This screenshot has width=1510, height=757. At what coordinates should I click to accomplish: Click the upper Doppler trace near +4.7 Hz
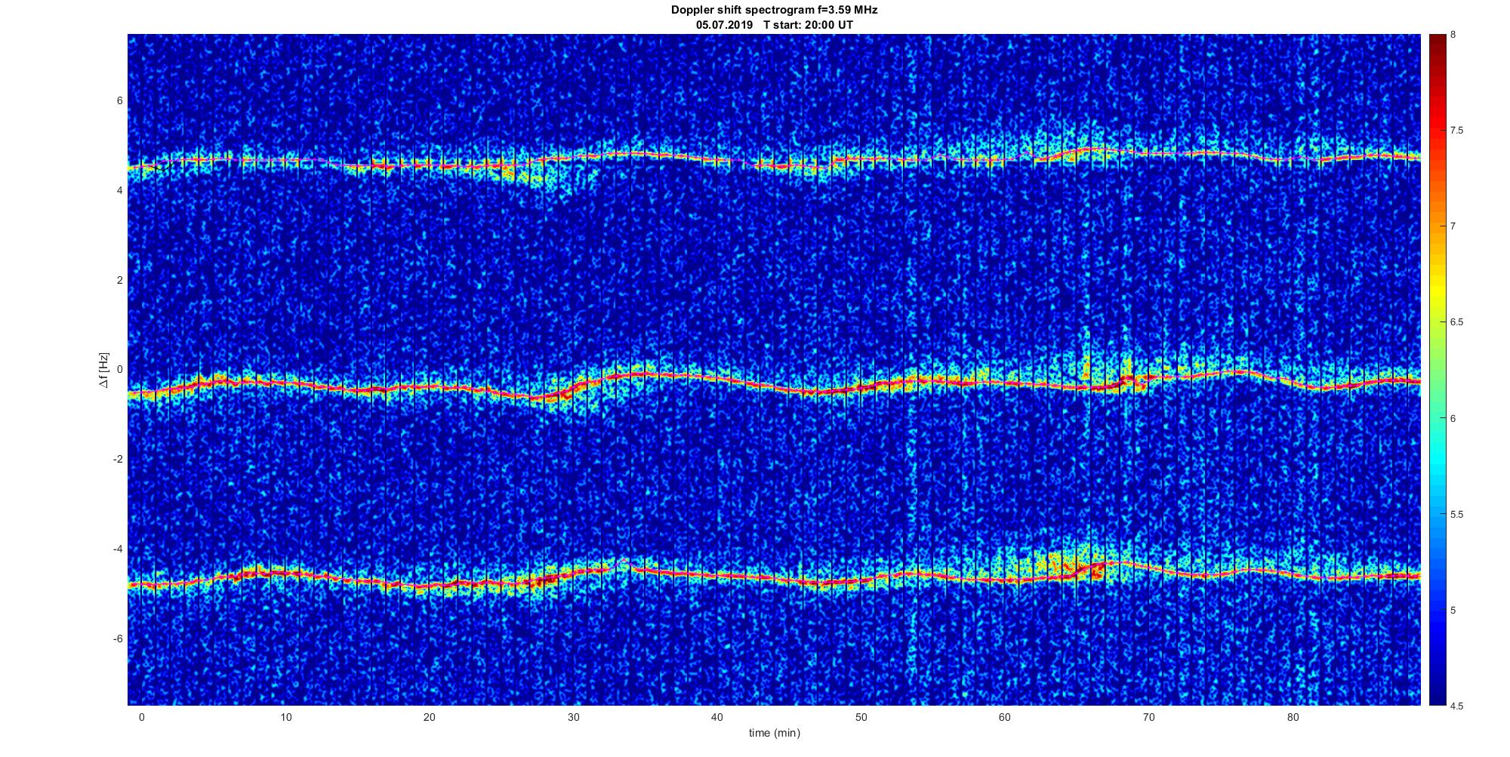tap(774, 160)
